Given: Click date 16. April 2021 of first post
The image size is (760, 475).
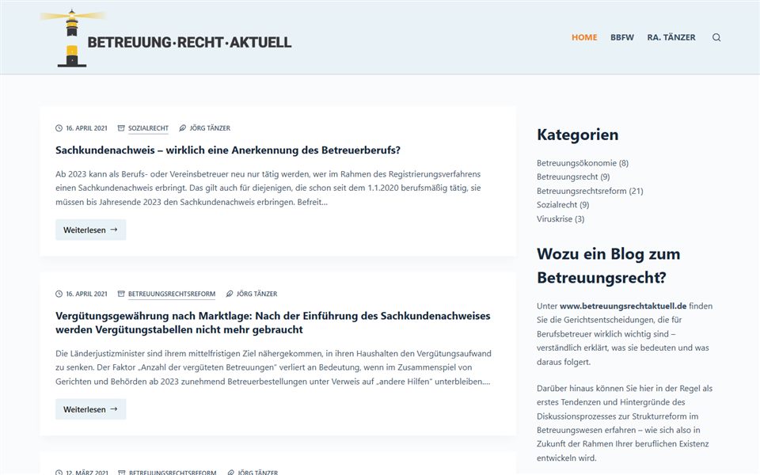Looking at the screenshot, I should coord(87,128).
